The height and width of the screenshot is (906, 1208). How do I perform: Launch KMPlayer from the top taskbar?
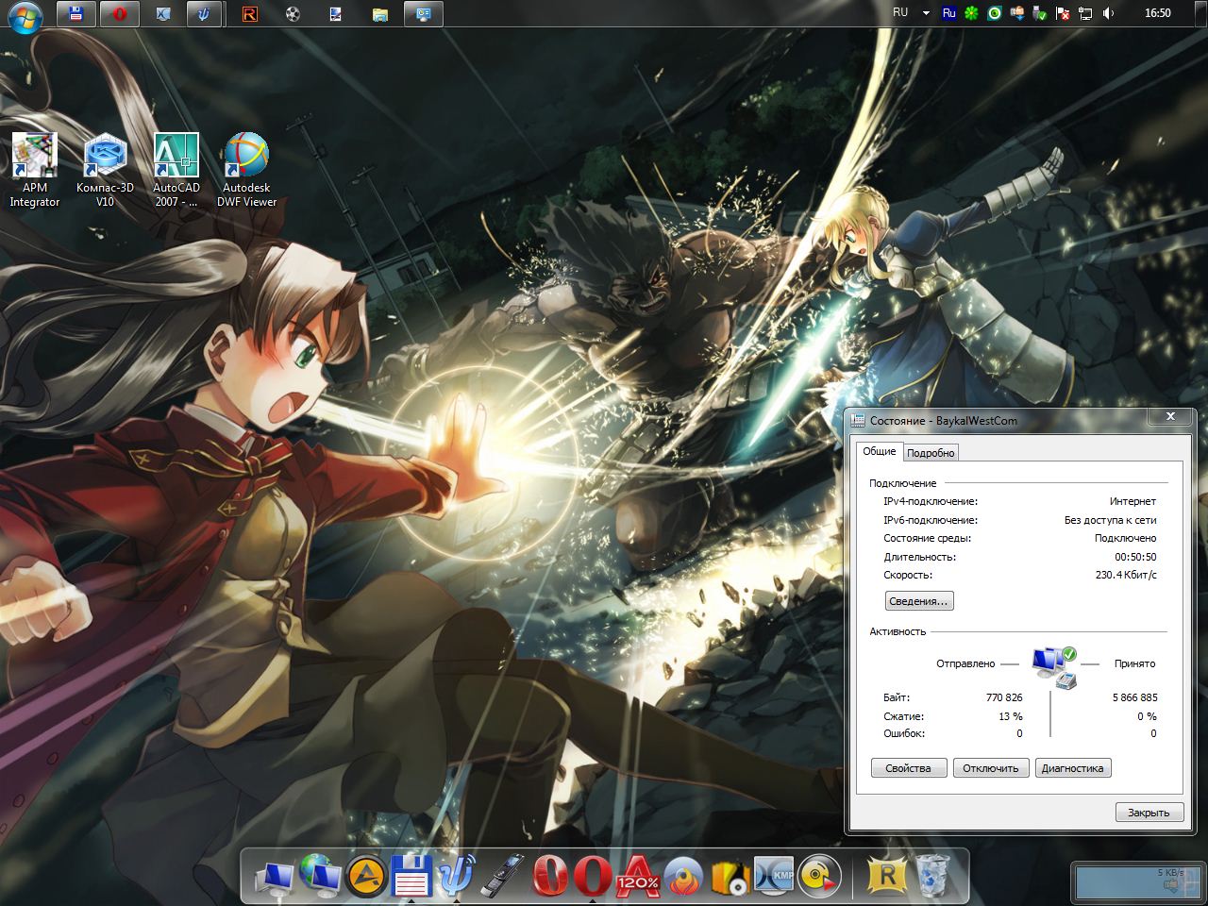(x=163, y=14)
